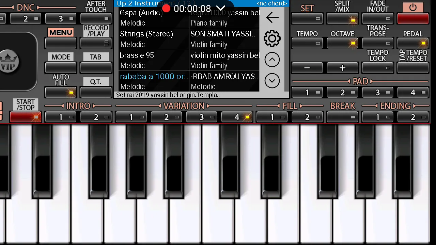Viewport: 436px width, 245px height.
Task: Select Intro 1
Action: (x=61, y=117)
